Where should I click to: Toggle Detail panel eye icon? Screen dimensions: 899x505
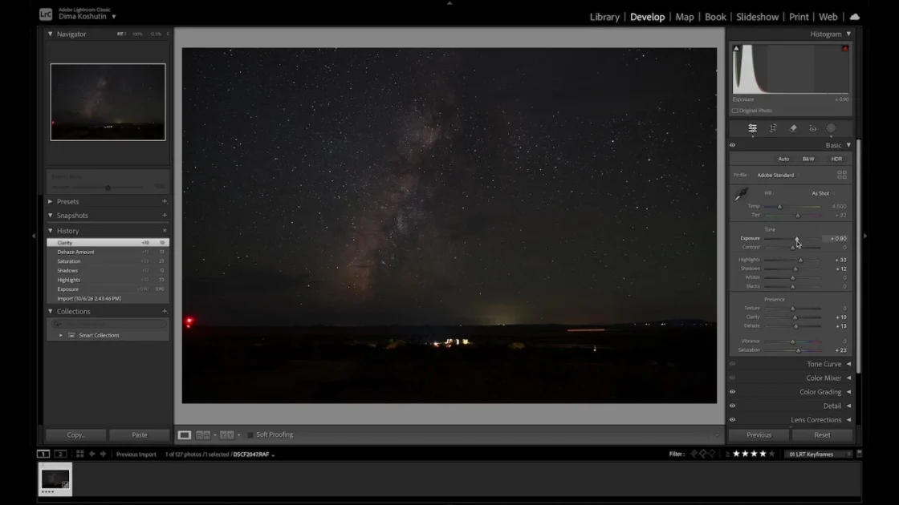click(732, 406)
